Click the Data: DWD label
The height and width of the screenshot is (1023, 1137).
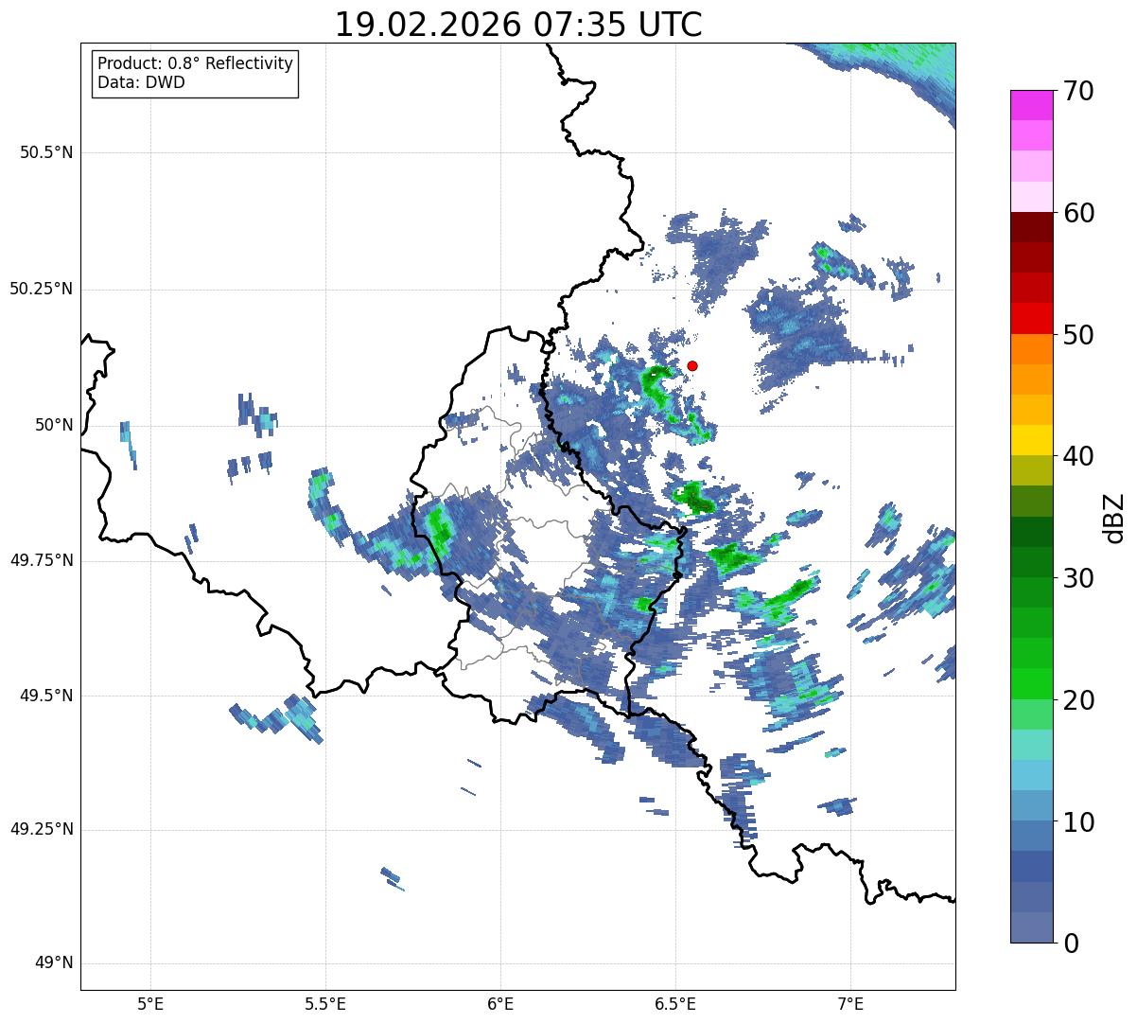[141, 82]
